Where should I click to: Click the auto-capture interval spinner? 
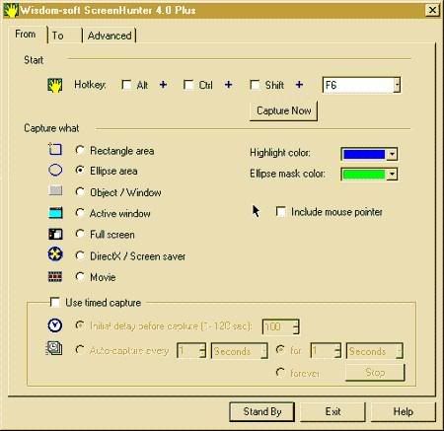pos(202,351)
